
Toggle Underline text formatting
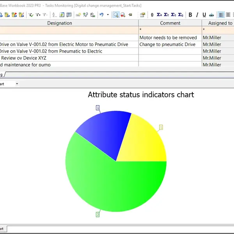point(204,15)
